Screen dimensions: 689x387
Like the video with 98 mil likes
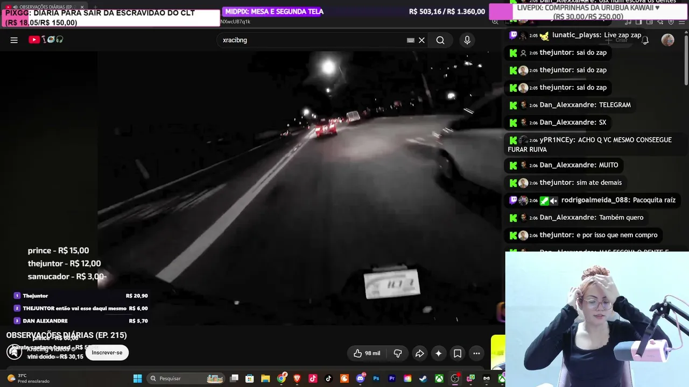pyautogui.click(x=366, y=353)
